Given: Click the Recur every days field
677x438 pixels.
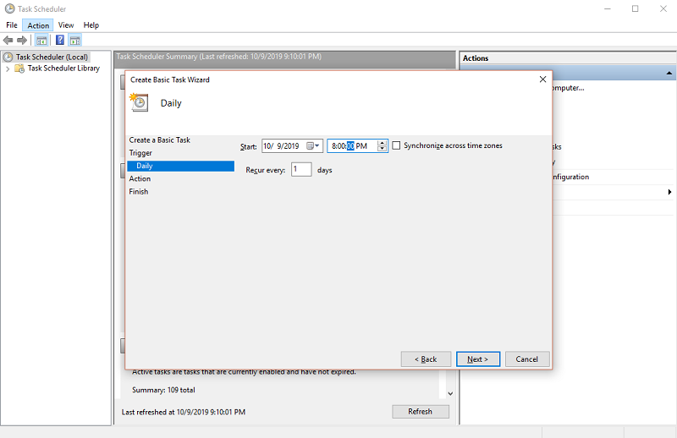Looking at the screenshot, I should [301, 169].
